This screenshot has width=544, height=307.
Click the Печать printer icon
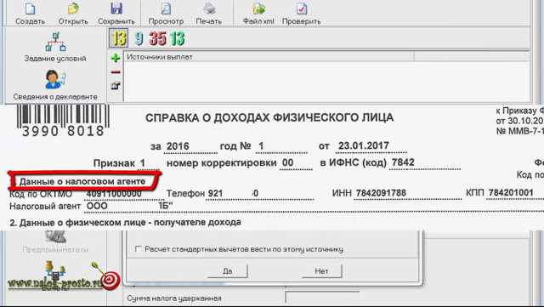pos(209,9)
